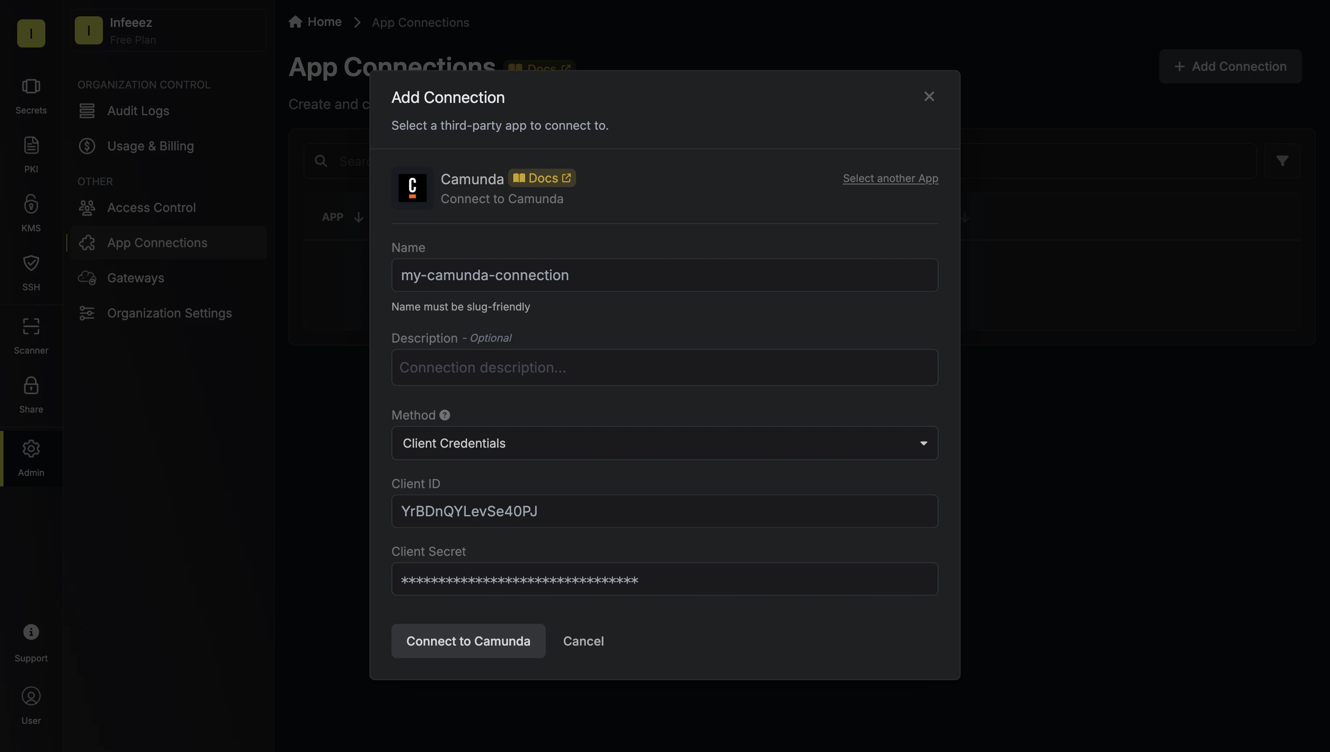The image size is (1330, 752).
Task: Click the search magnifier icon
Action: pyautogui.click(x=321, y=161)
